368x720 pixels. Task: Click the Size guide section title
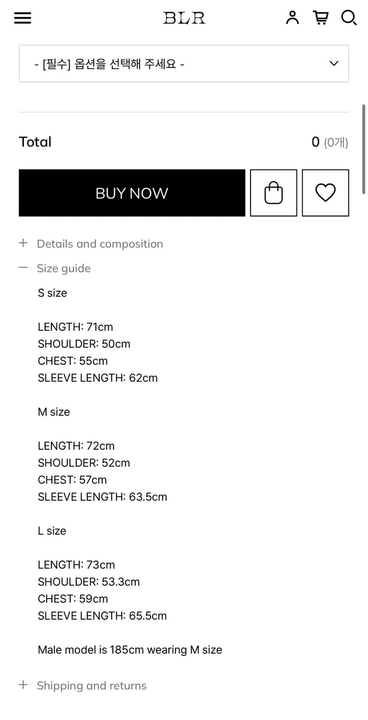click(64, 268)
